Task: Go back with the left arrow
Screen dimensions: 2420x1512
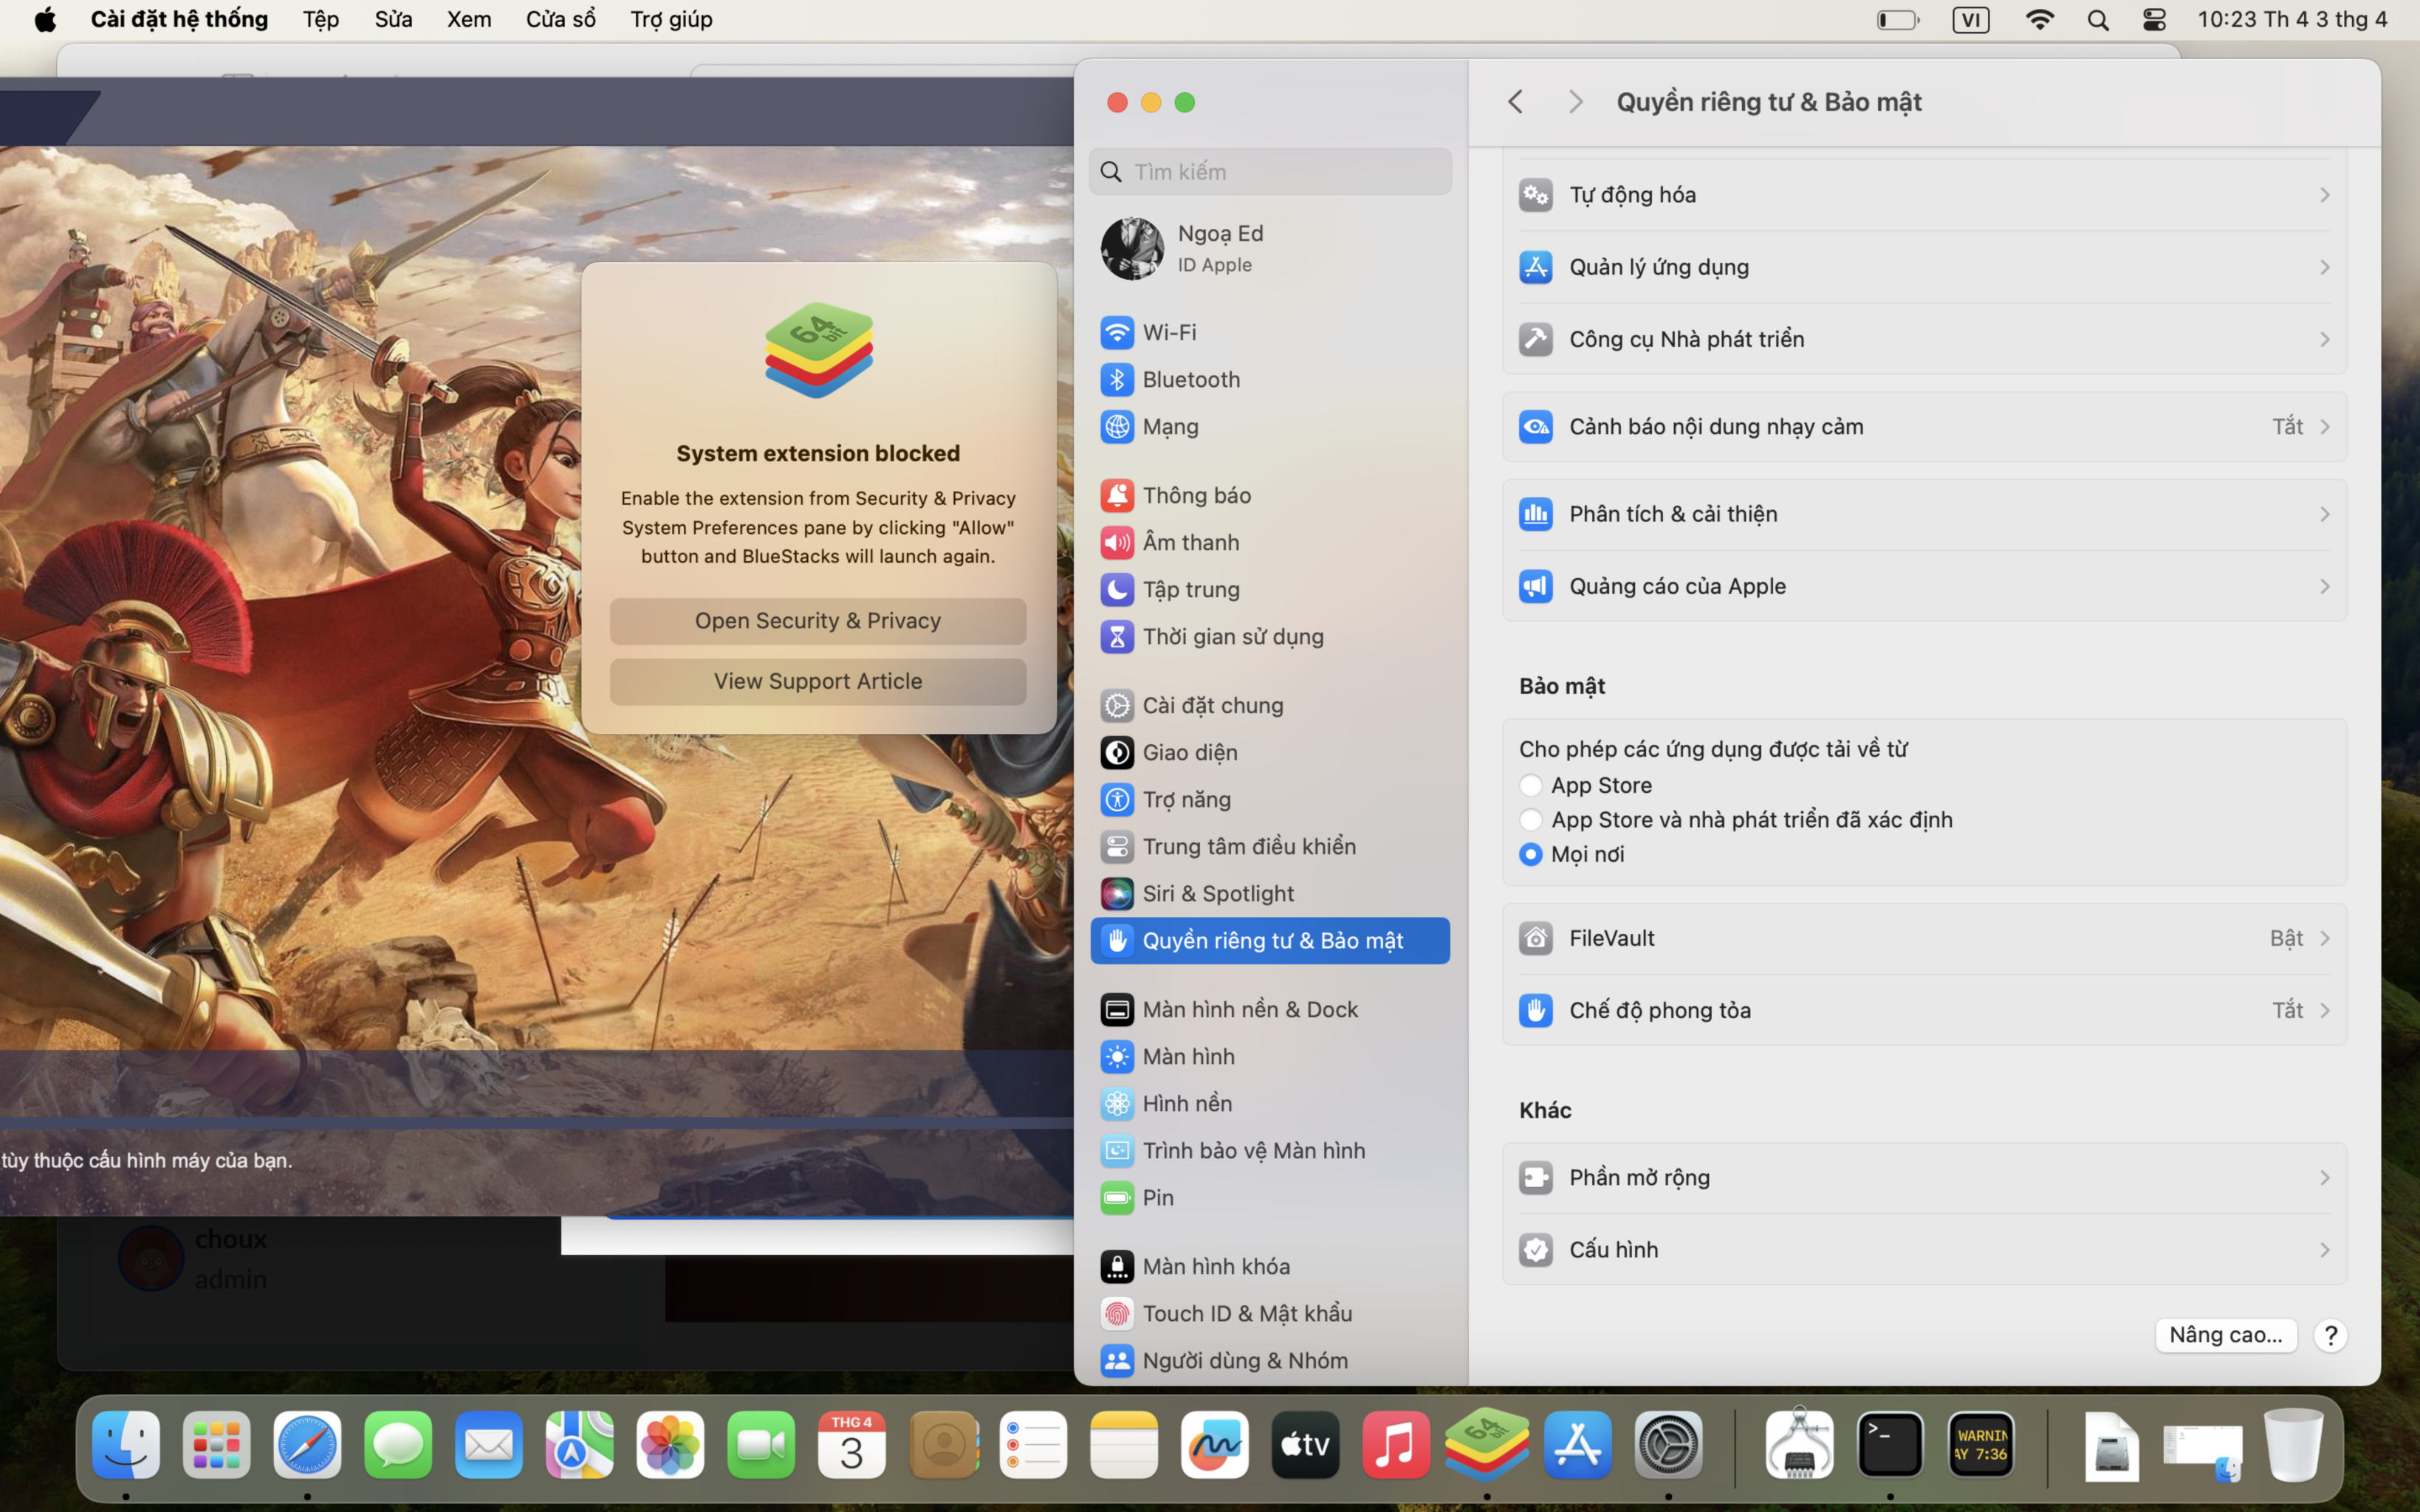Action: [x=1515, y=102]
